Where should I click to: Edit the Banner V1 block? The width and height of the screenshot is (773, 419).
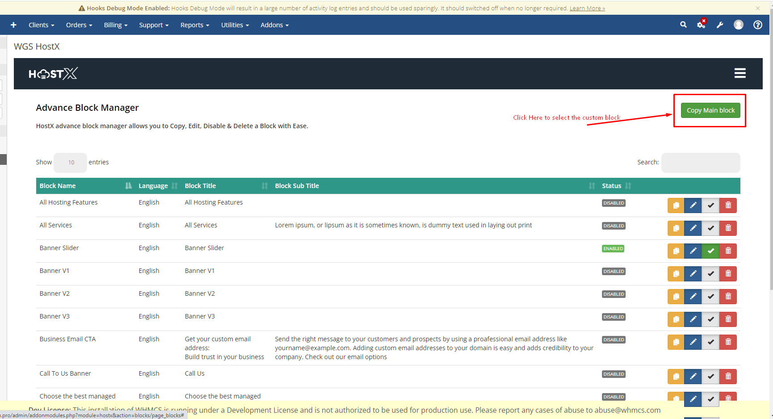point(693,274)
